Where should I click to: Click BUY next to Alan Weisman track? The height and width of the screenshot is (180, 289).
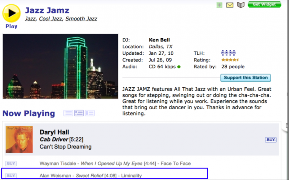11,175
